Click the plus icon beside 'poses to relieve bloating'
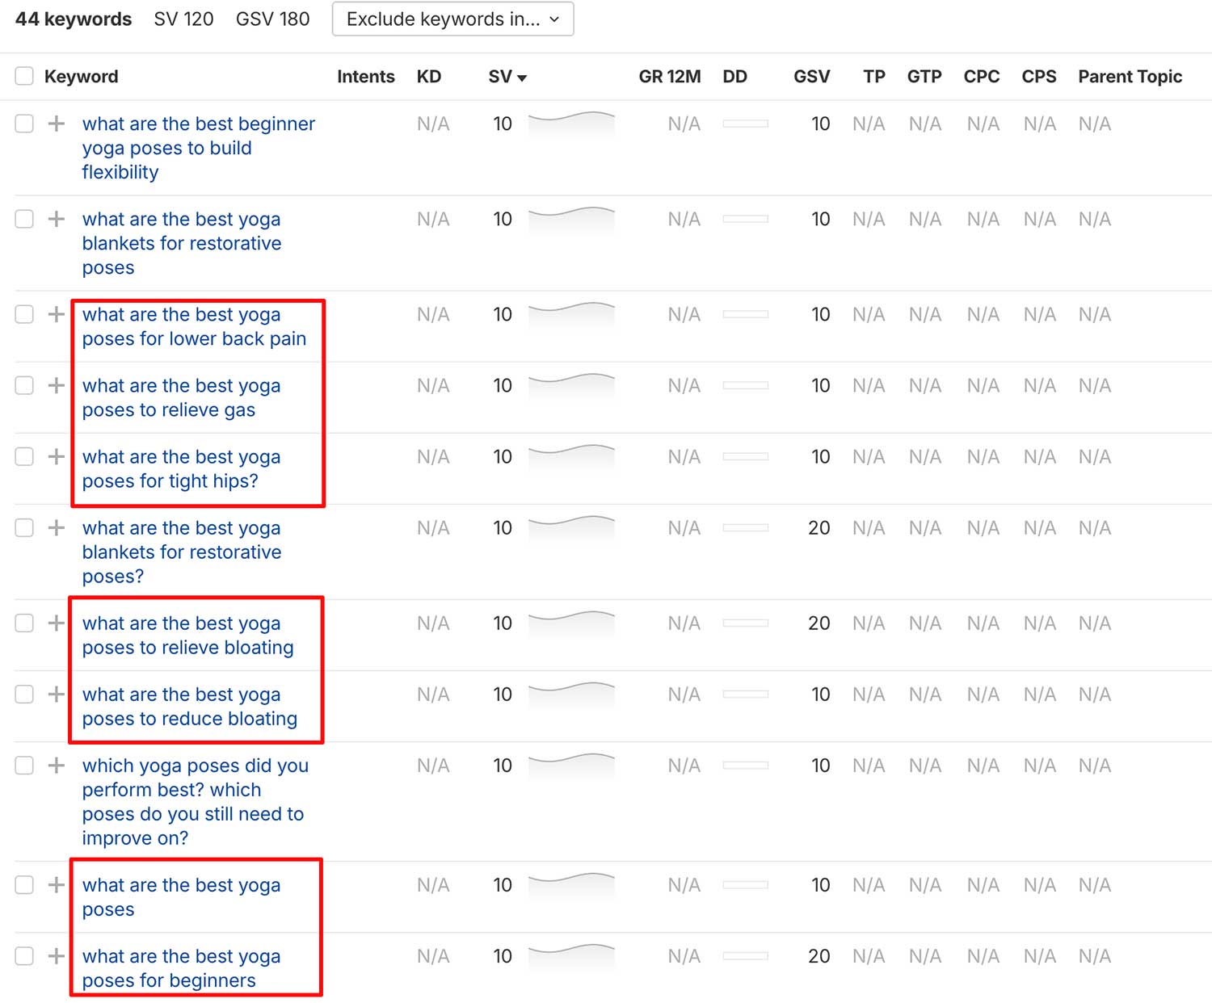This screenshot has width=1212, height=1003. 56,623
